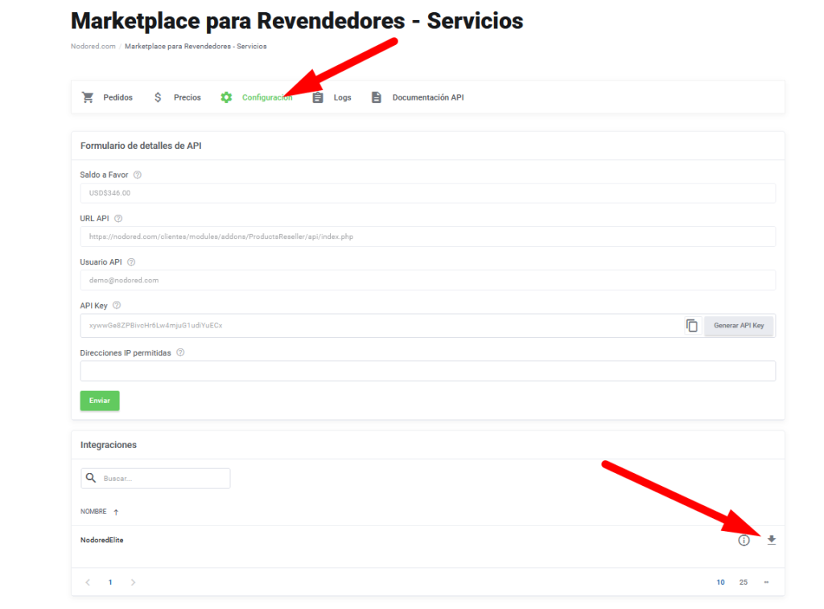The width and height of the screenshot is (824, 609).
Task: Focus the Buscar search box
Action: (155, 478)
